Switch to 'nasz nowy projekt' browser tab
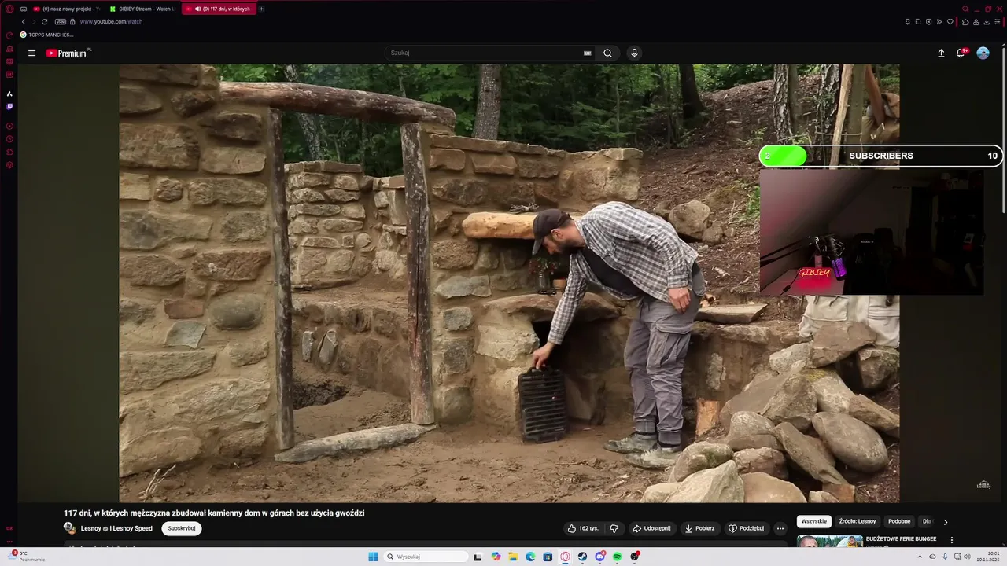This screenshot has width=1007, height=566. click(66, 9)
